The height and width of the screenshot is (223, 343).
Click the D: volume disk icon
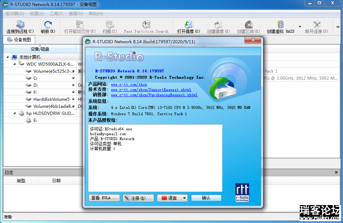tap(28, 85)
